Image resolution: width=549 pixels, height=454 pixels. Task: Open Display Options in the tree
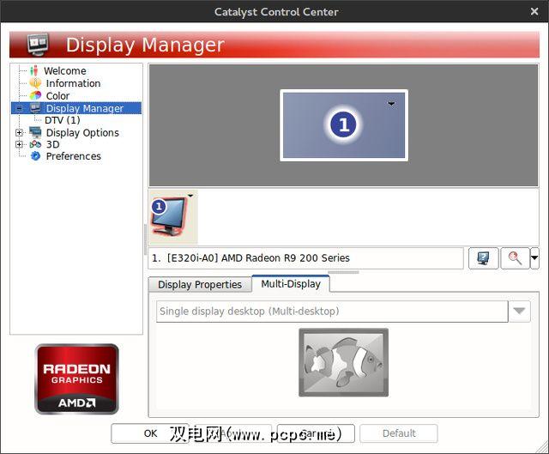coord(82,133)
